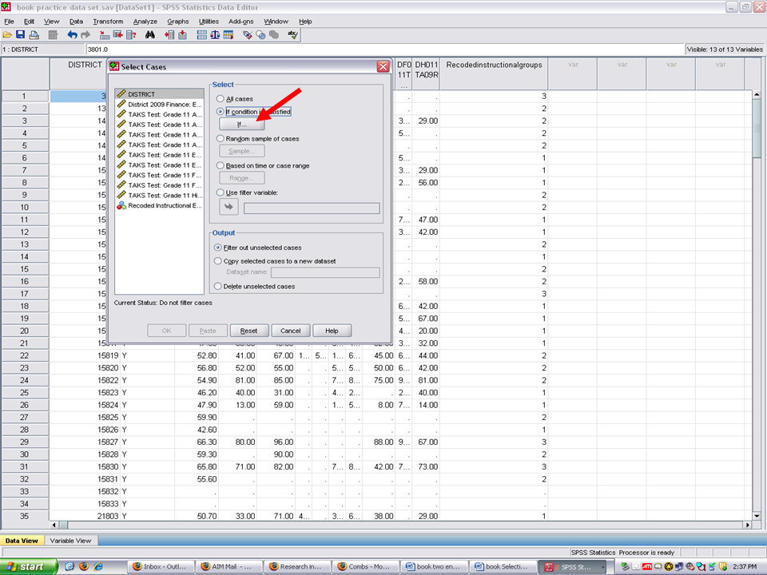Select Delete unselected cases radio button

click(x=219, y=286)
